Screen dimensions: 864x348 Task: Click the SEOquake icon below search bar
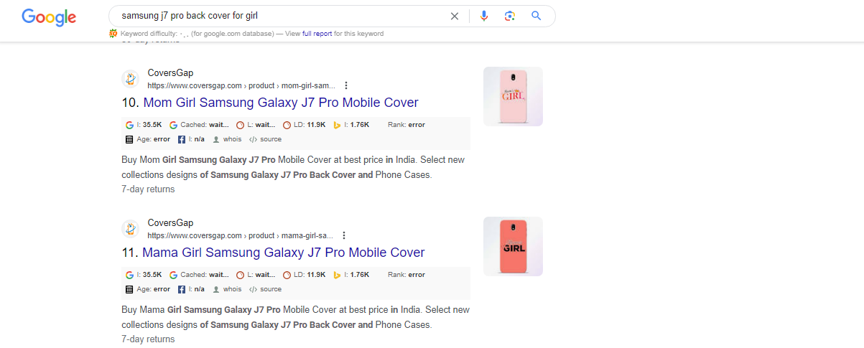pos(113,34)
